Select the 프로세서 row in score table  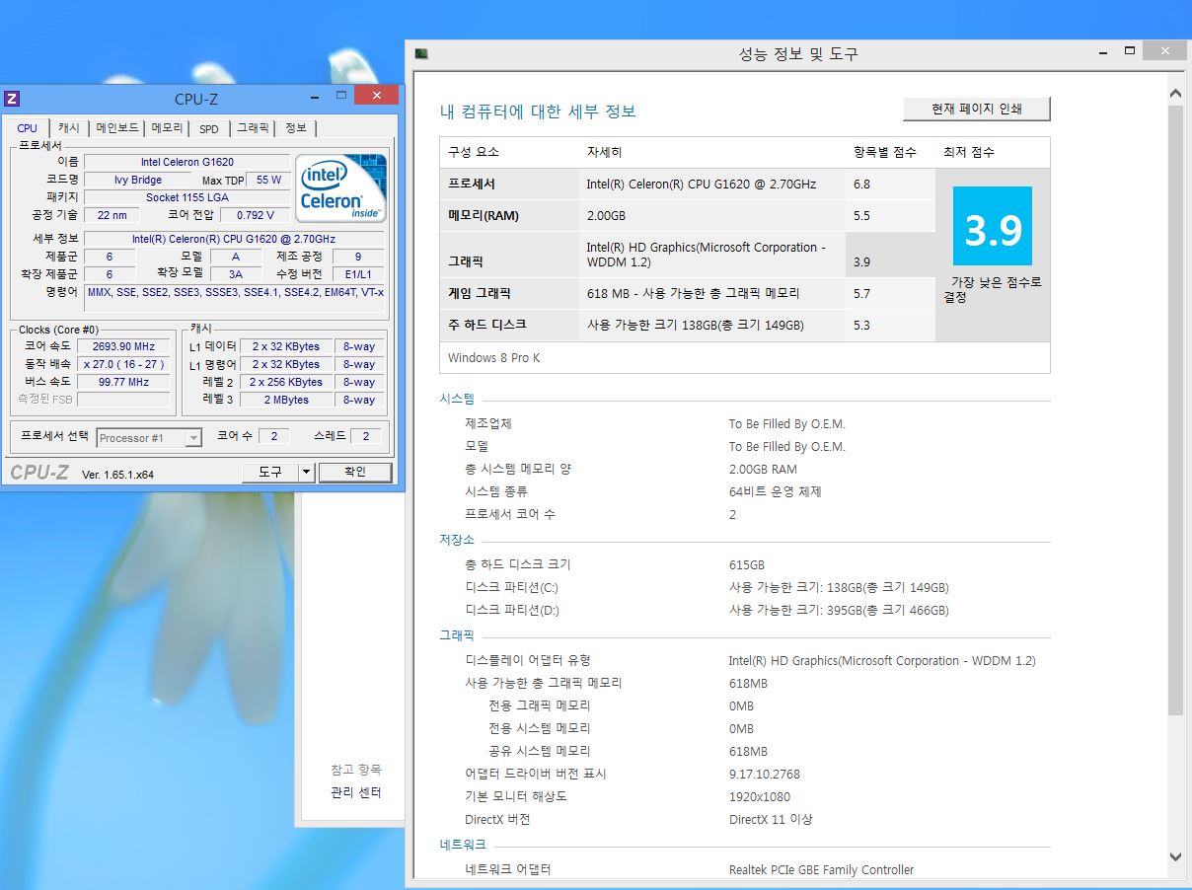coord(687,184)
